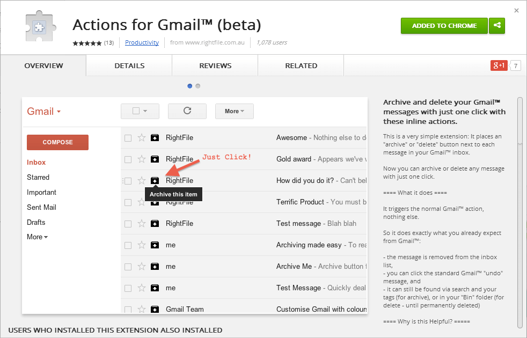Viewport: 527px width, 338px height.
Task: Open the Starred folder
Action: [x=38, y=177]
